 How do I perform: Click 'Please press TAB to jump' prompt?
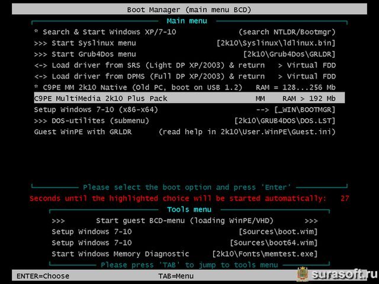189,265
